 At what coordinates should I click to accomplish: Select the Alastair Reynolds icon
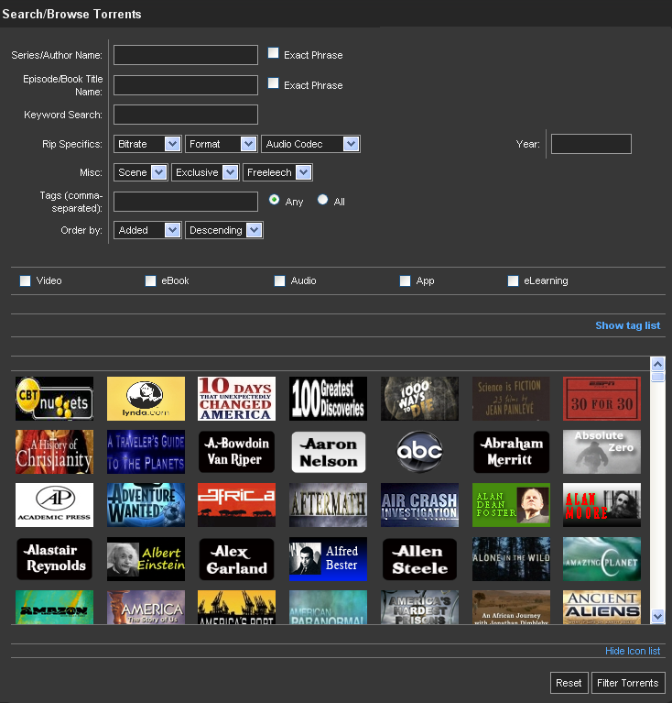tap(55, 559)
